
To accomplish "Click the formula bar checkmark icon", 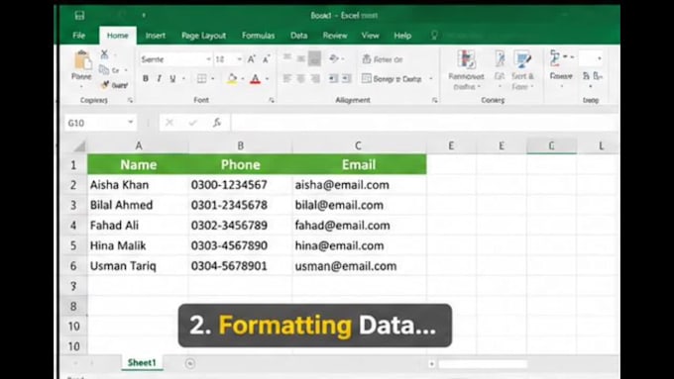I will [192, 123].
